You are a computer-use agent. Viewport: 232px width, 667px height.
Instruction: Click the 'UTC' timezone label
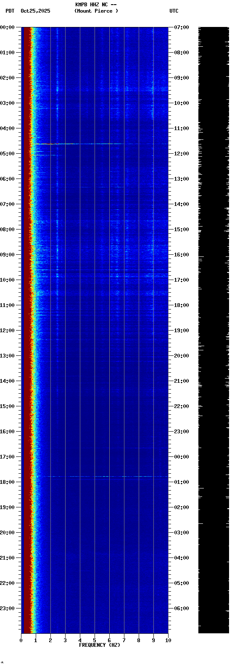point(174,11)
